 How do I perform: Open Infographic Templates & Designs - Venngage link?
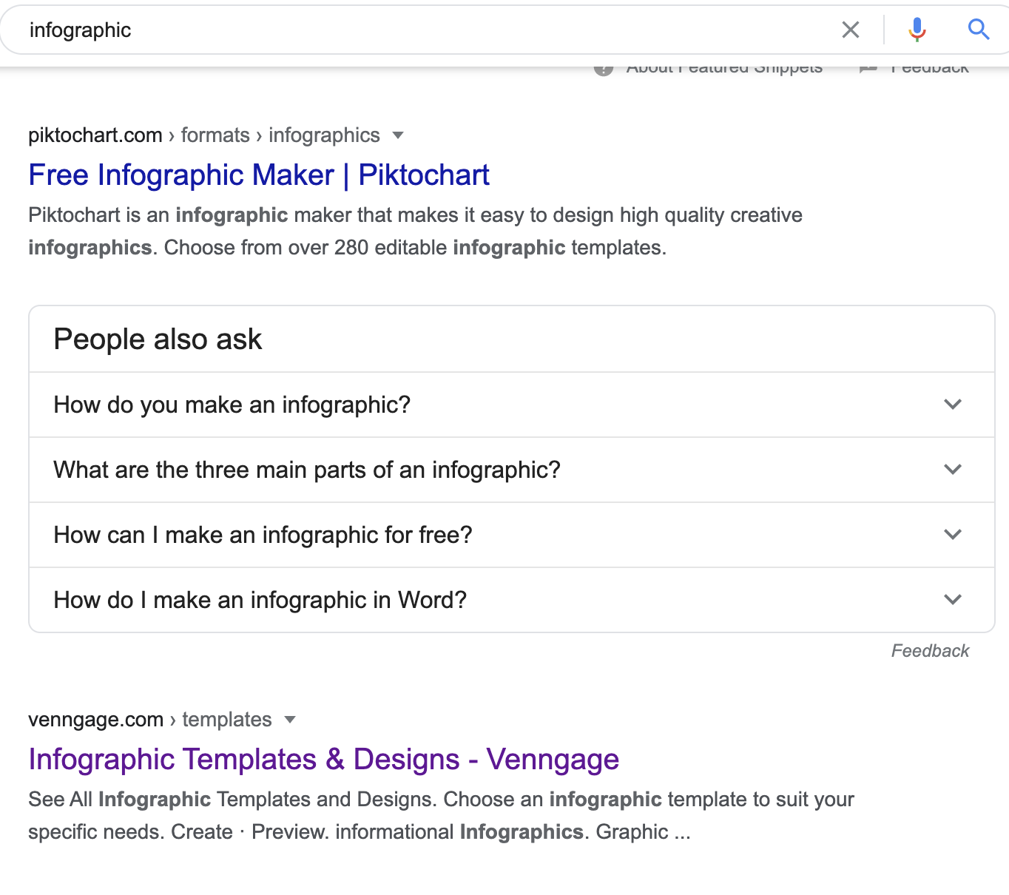[323, 760]
